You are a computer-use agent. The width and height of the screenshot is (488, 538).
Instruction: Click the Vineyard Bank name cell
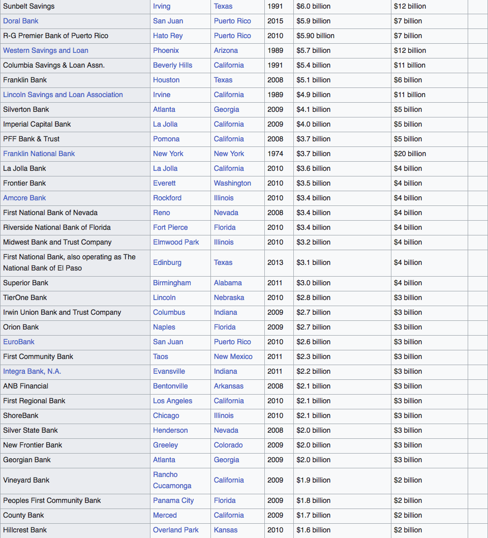26,480
